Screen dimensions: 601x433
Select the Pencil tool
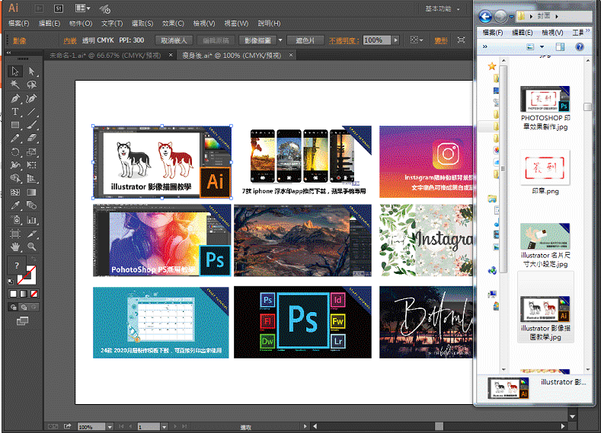point(15,138)
